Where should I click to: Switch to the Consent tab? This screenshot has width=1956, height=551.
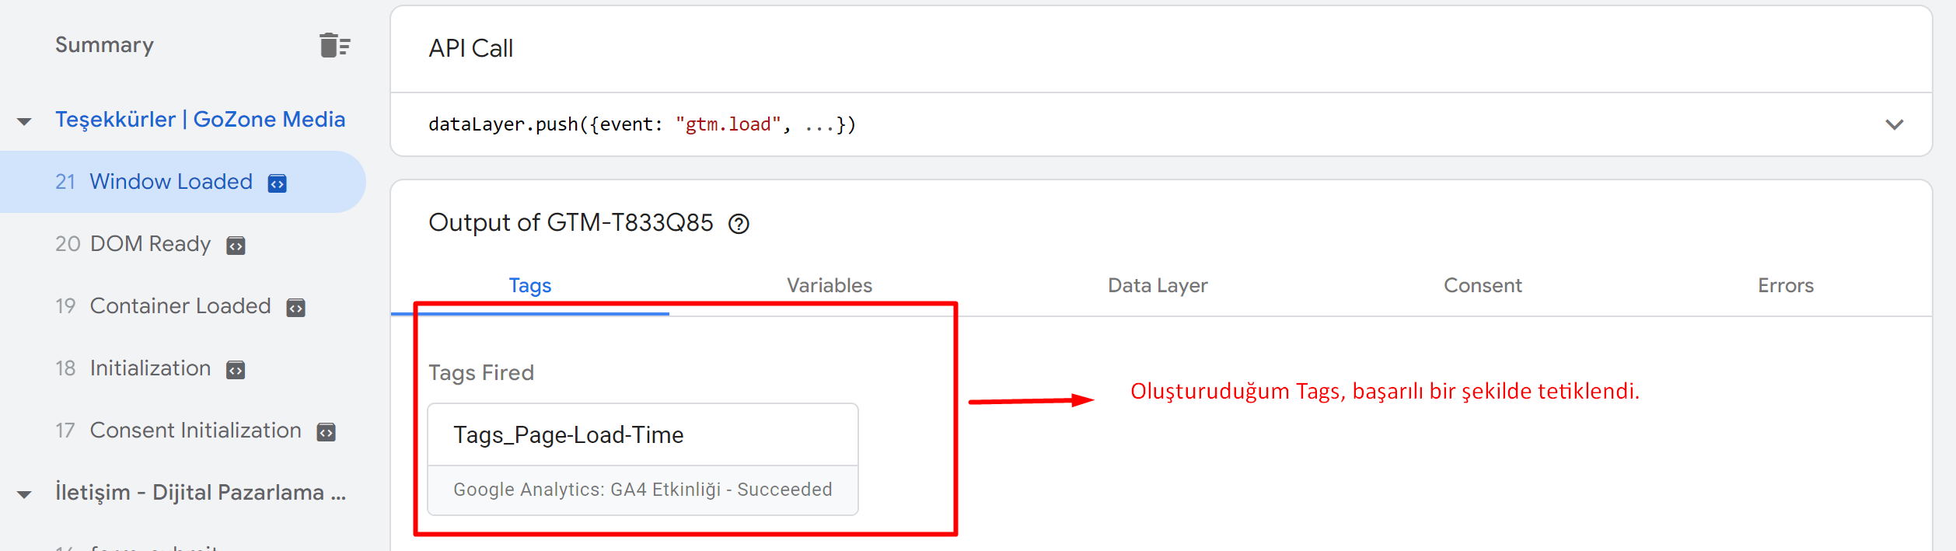click(1482, 286)
